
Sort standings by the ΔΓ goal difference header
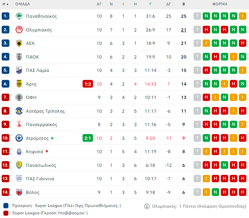(x=168, y=4)
